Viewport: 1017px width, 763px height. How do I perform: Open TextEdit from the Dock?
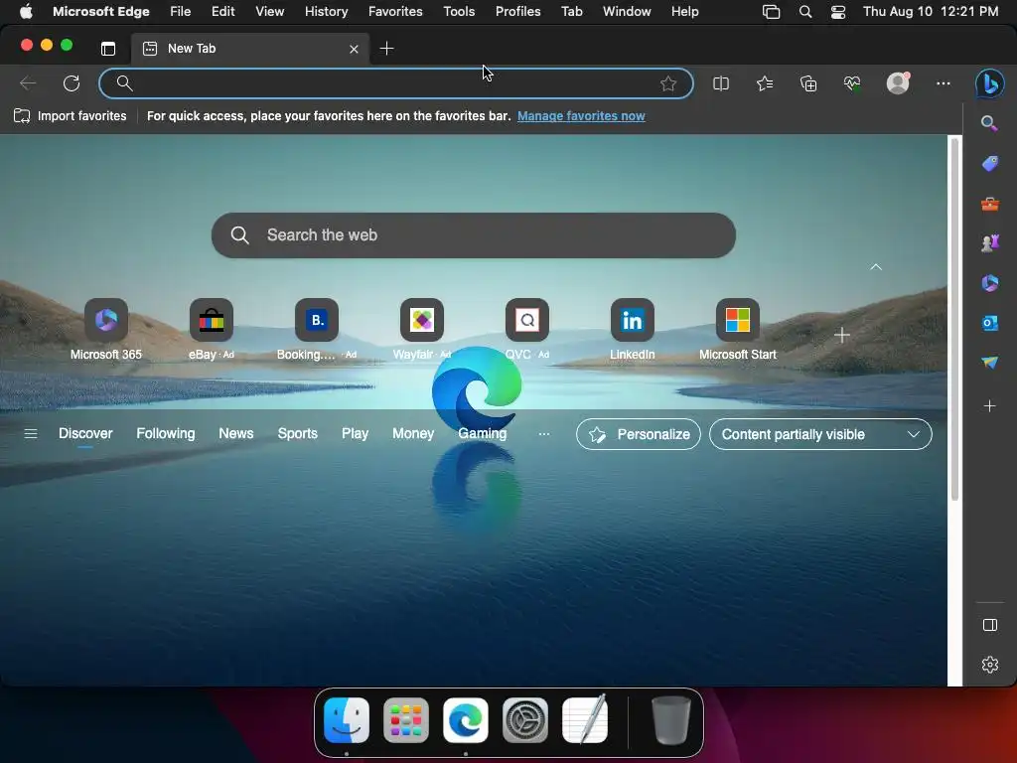(x=585, y=720)
